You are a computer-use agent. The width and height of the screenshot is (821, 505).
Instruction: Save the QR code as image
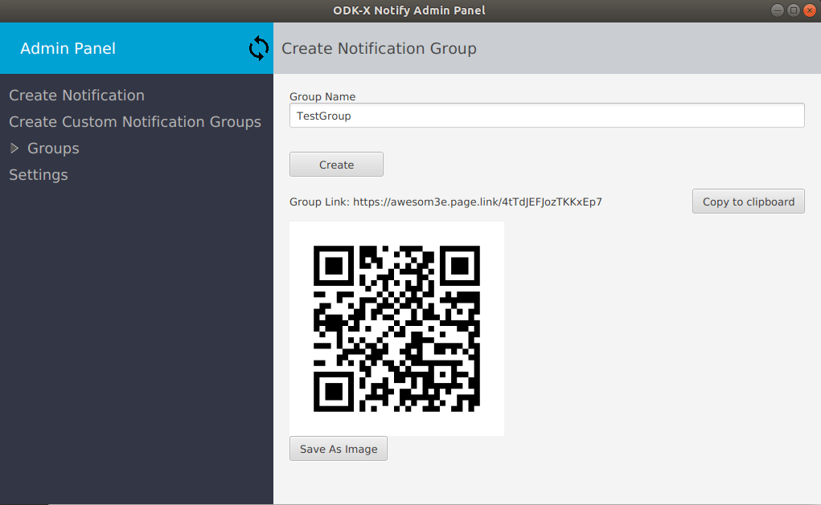point(339,449)
